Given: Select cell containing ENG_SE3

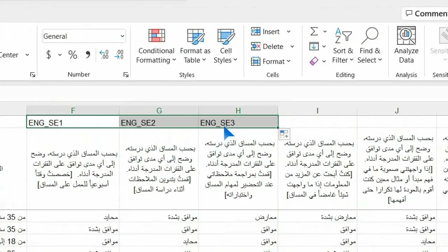Looking at the screenshot, I should click(238, 122).
